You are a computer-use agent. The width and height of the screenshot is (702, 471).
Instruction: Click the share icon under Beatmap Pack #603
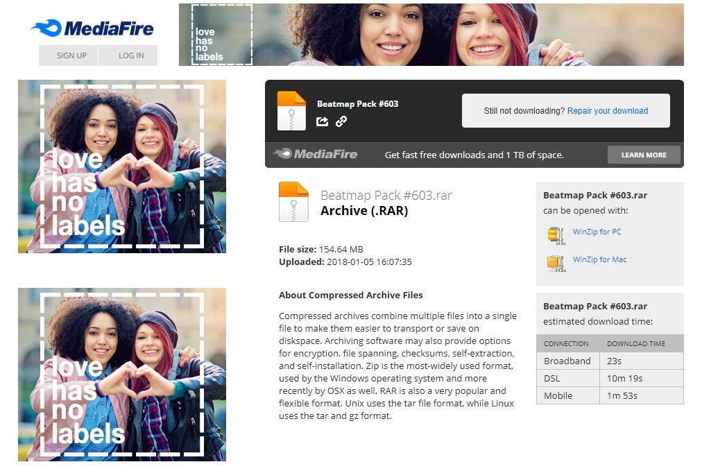322,121
